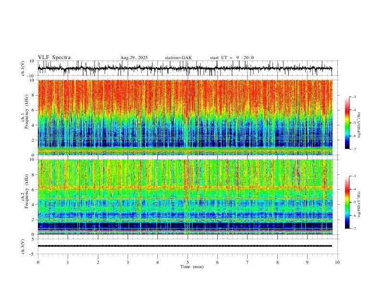The image size is (380, 294).
Task: Click the "5" tick on the Time axis
Action: point(188,262)
